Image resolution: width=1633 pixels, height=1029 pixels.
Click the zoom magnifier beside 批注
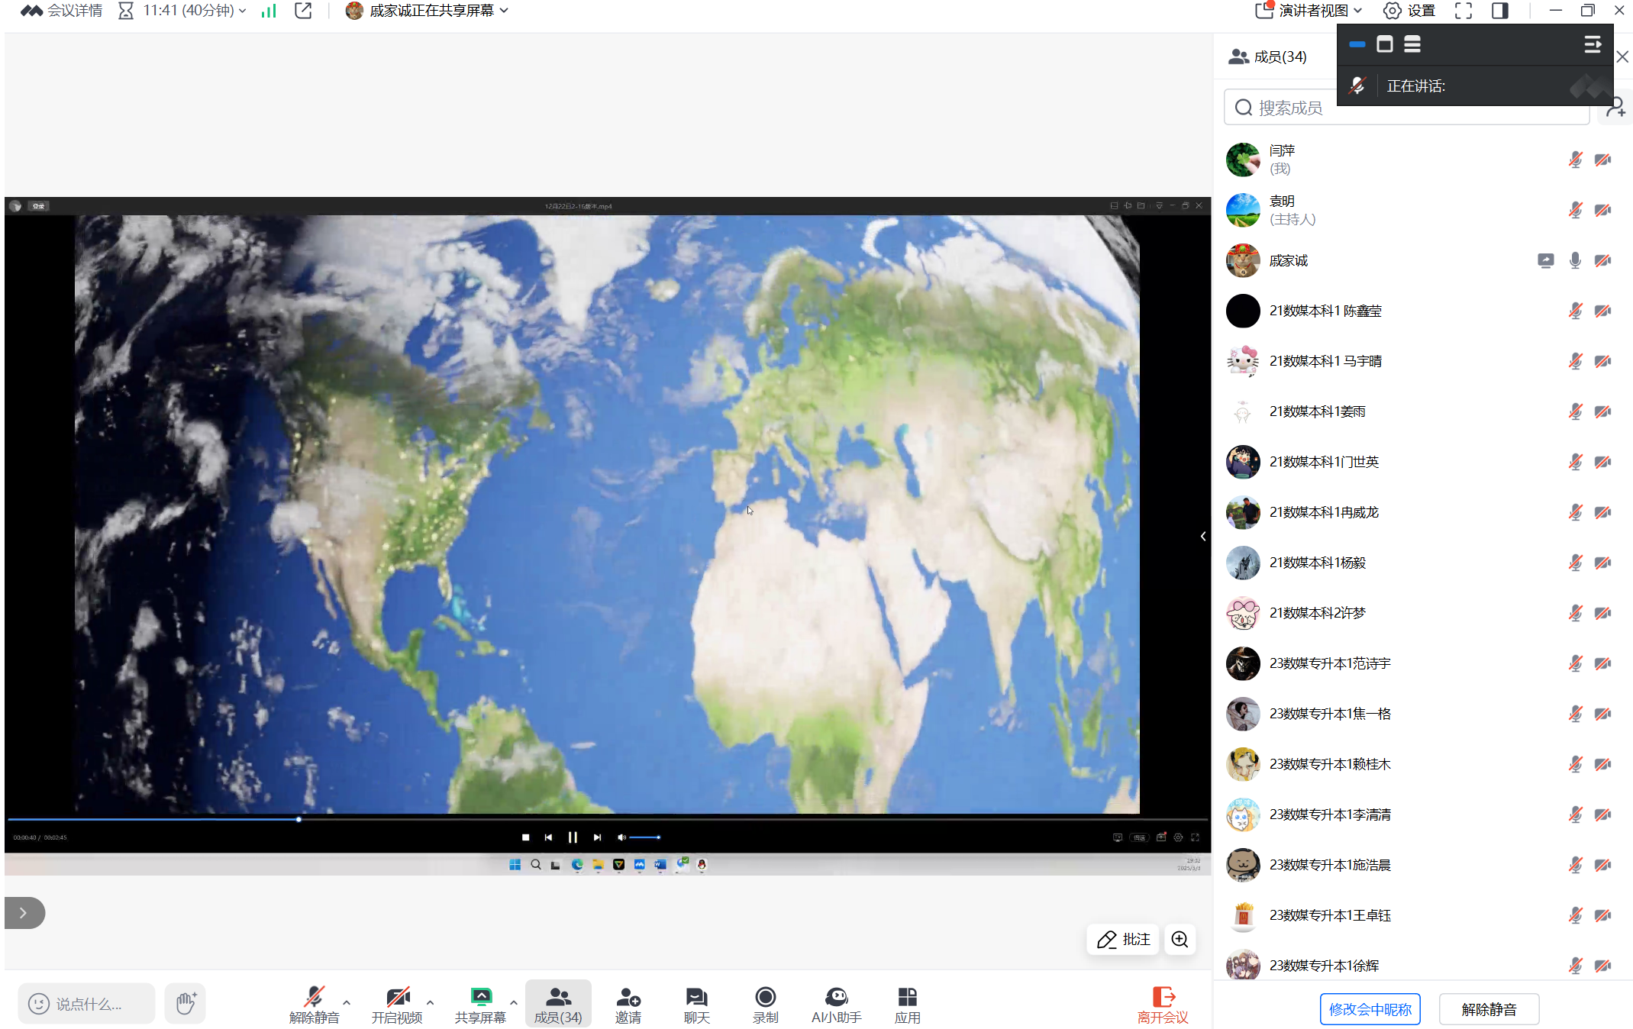point(1180,939)
